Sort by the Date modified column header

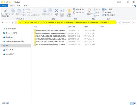tap(72, 27)
